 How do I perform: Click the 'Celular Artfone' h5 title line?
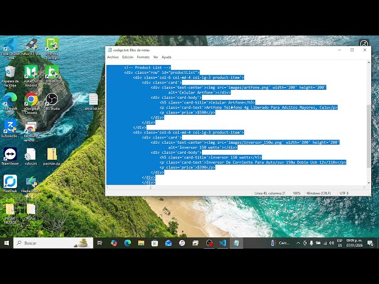(207, 102)
